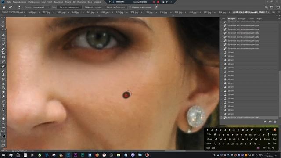Select the Eraser tool

3,83
